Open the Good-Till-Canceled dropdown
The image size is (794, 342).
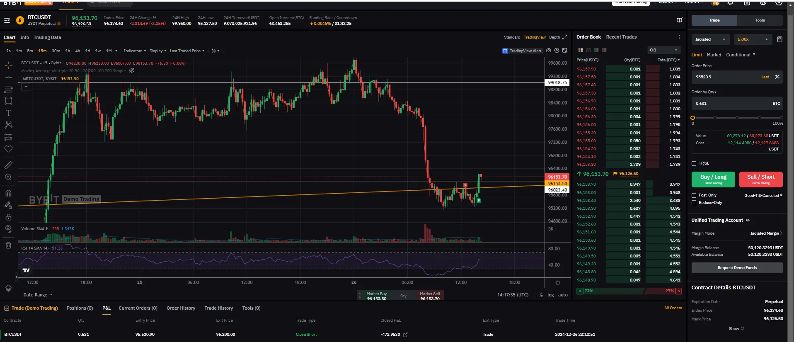[x=763, y=195]
